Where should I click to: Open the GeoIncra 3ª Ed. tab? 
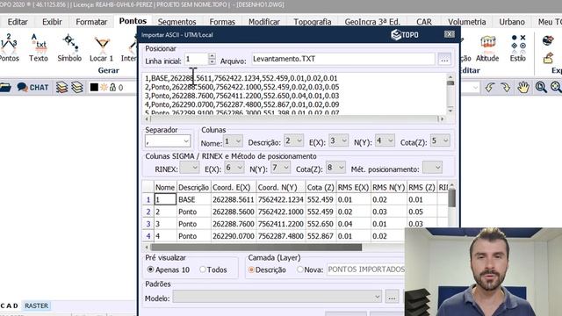tap(372, 22)
